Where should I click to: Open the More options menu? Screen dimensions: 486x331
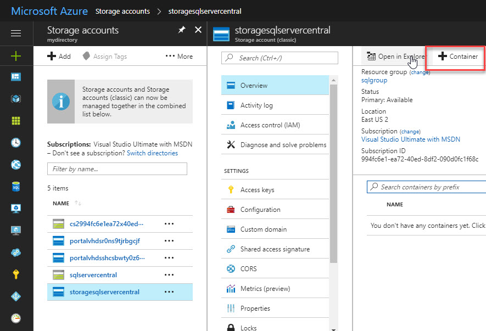click(179, 56)
